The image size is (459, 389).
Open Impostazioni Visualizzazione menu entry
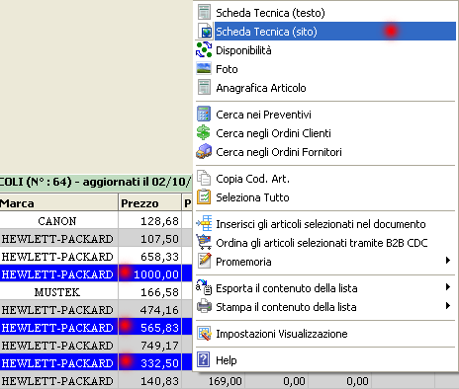pos(325,334)
